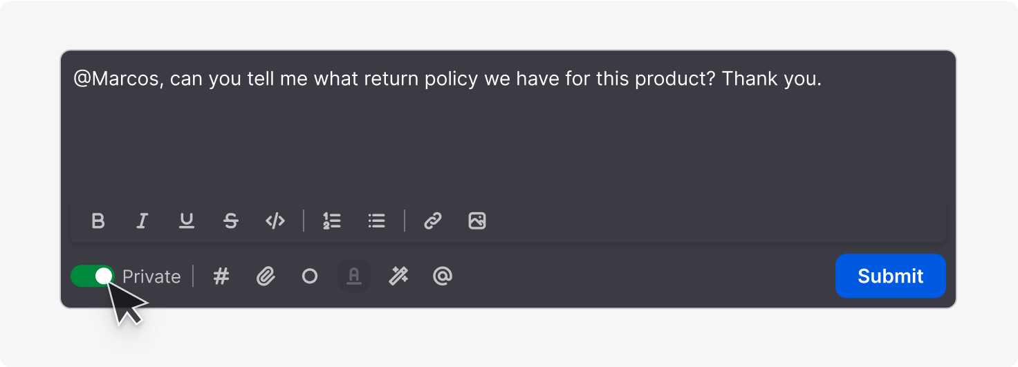
Task: Attach a file with the paperclip
Action: (x=266, y=276)
